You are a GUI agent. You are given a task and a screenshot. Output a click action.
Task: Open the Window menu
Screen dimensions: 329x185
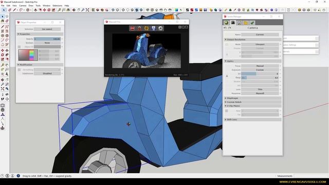point(46,6)
